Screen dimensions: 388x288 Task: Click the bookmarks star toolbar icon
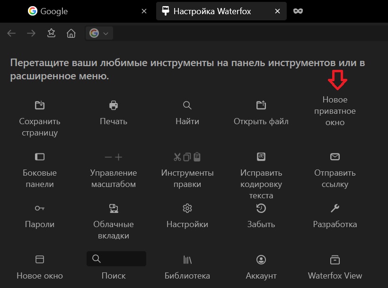point(51,33)
